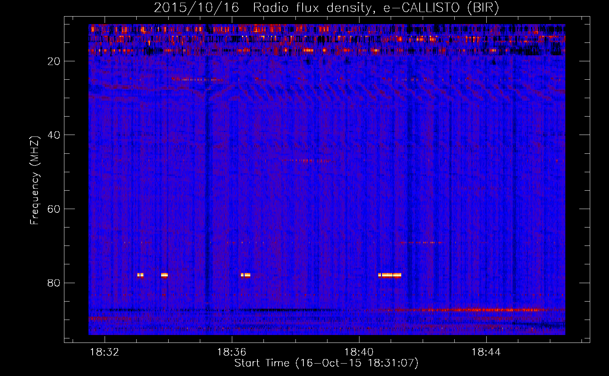This screenshot has width=609, height=376.
Task: Click the plot title "Radio flux density, e-CALLISTO (BIR)"
Action: click(x=376, y=8)
